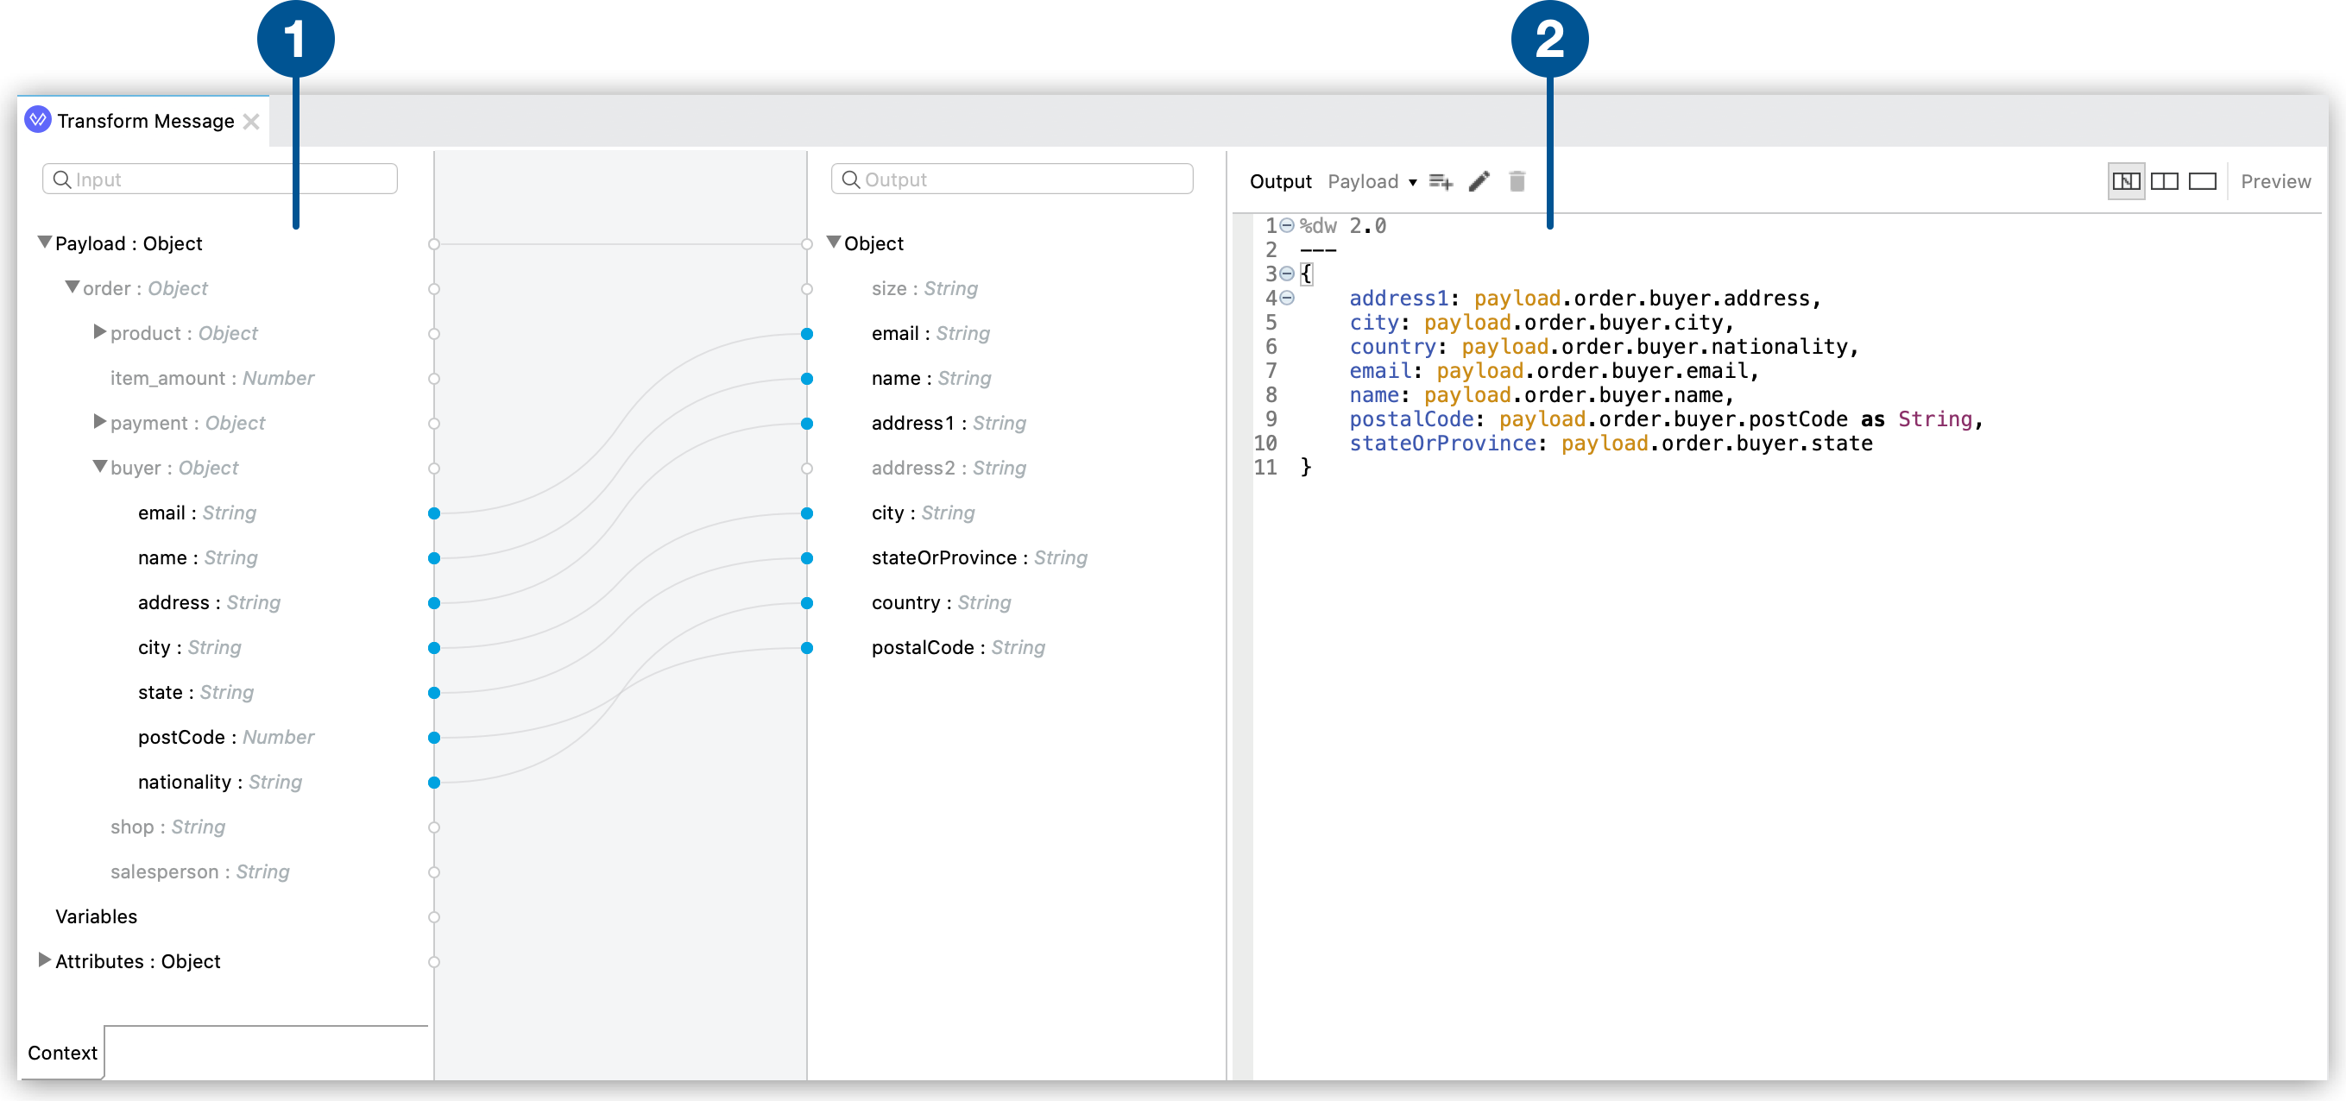2346x1101 pixels.
Task: Click the pencil edit icon next to Payload
Action: pyautogui.click(x=1478, y=181)
